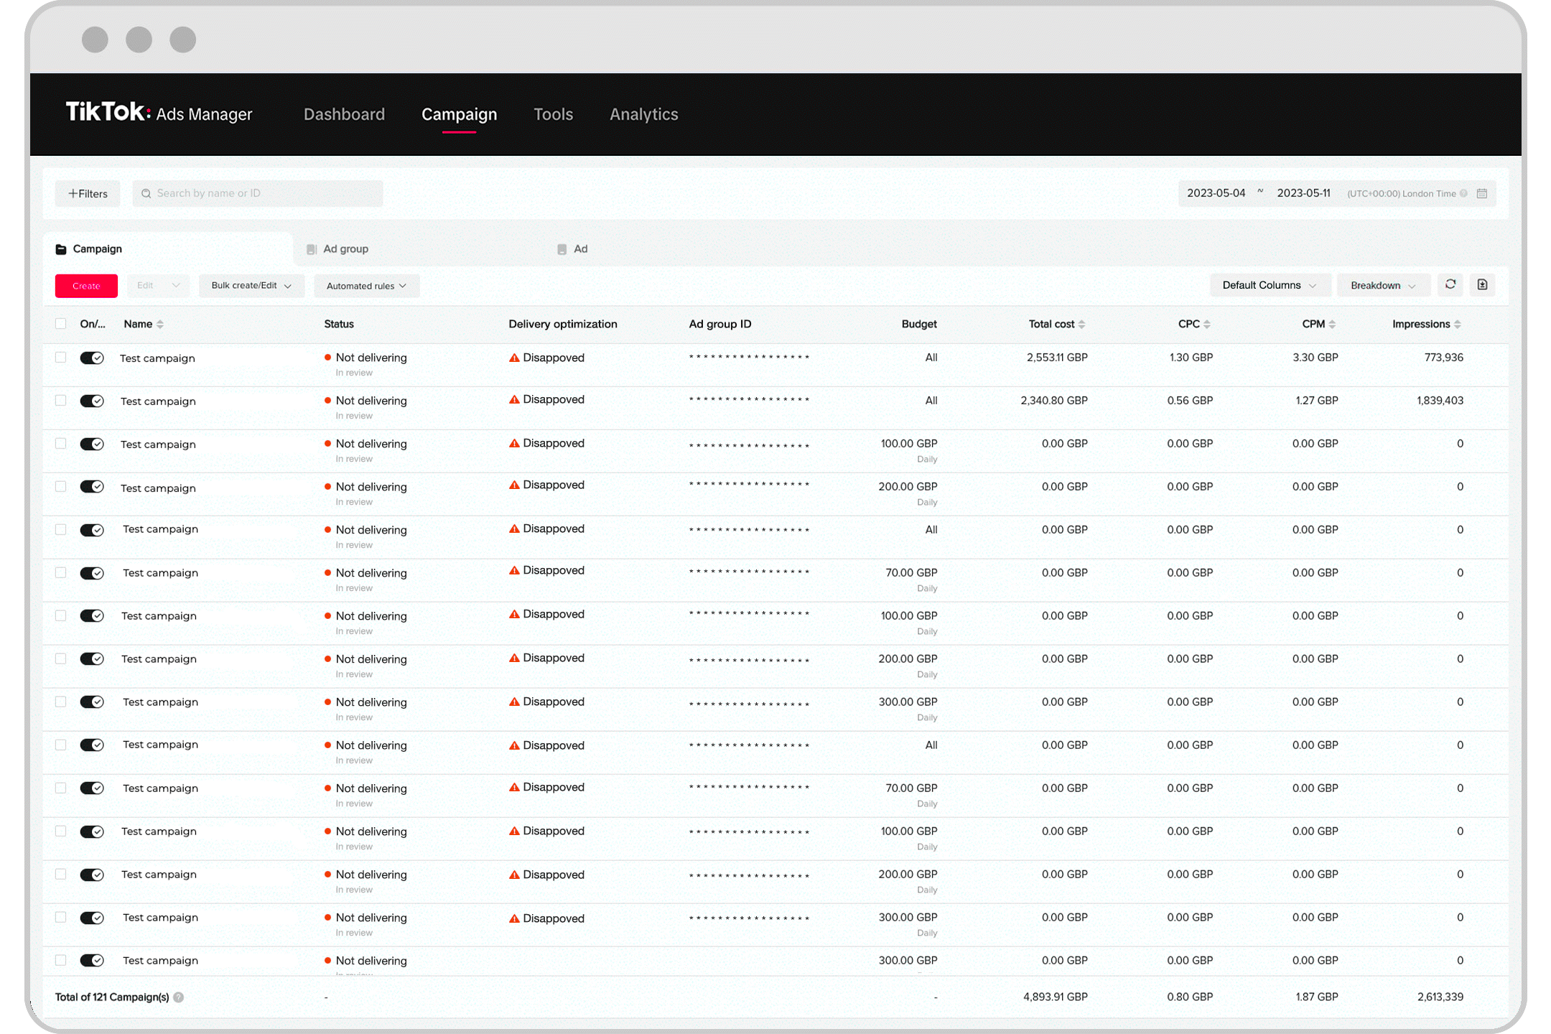Open the date range calendar icon
Screen dimensions: 1551x1034
[1482, 193]
